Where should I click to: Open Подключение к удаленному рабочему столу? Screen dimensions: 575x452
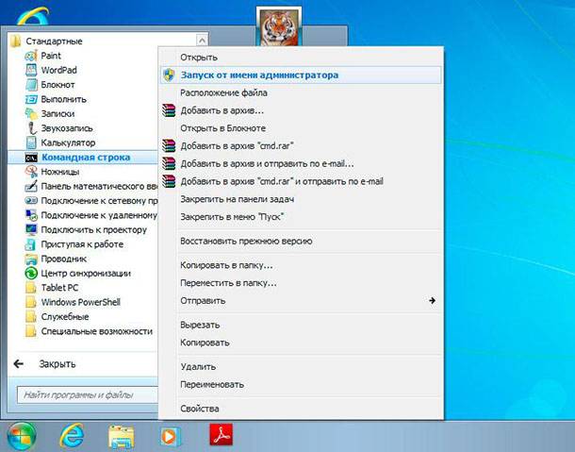(x=90, y=215)
